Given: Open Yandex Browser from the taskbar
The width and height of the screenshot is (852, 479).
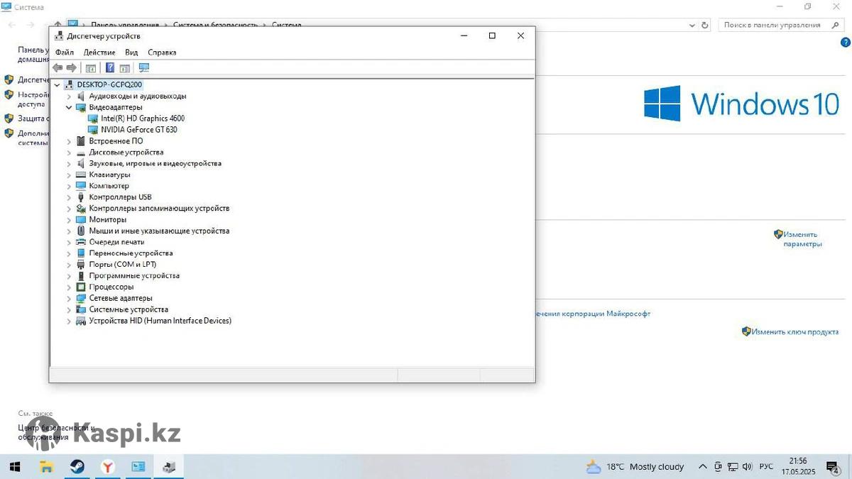Looking at the screenshot, I should (x=107, y=467).
